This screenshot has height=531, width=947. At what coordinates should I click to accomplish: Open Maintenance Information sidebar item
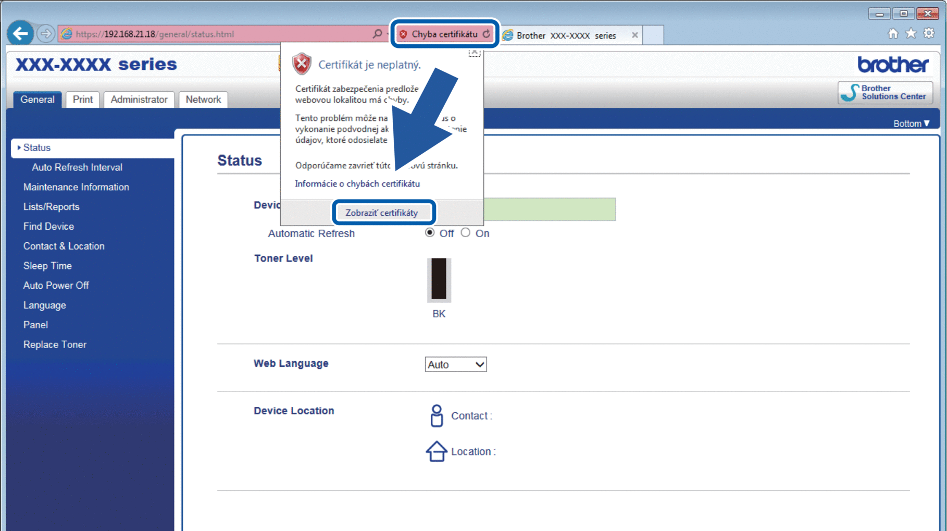[76, 187]
